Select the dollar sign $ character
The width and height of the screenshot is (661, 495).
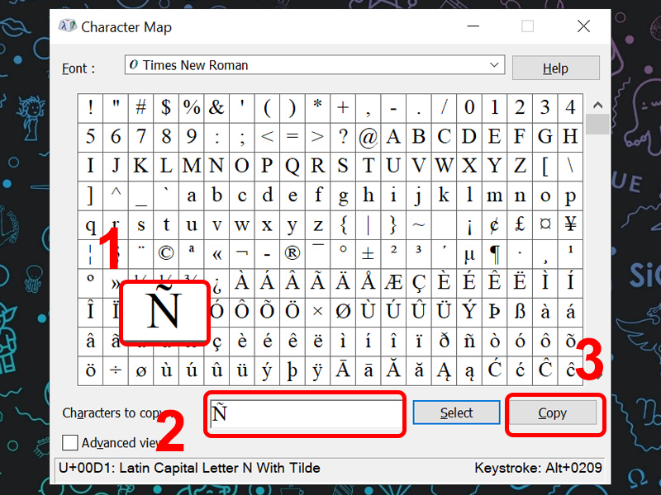pyautogui.click(x=166, y=108)
